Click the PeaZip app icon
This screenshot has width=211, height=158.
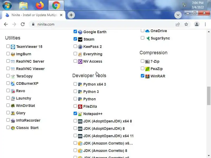(x=147, y=69)
